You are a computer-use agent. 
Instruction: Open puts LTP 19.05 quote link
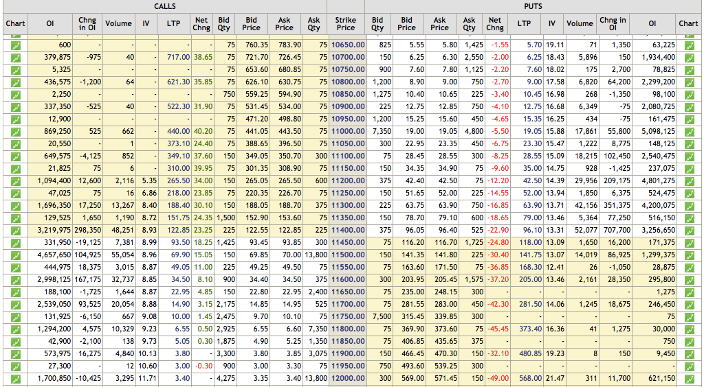coord(533,131)
